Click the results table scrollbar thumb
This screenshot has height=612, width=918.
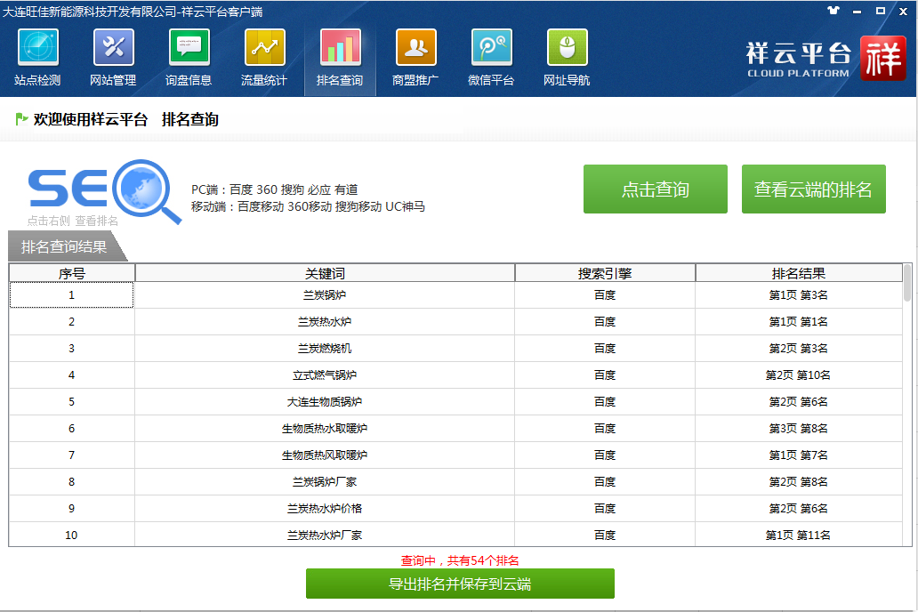906,283
